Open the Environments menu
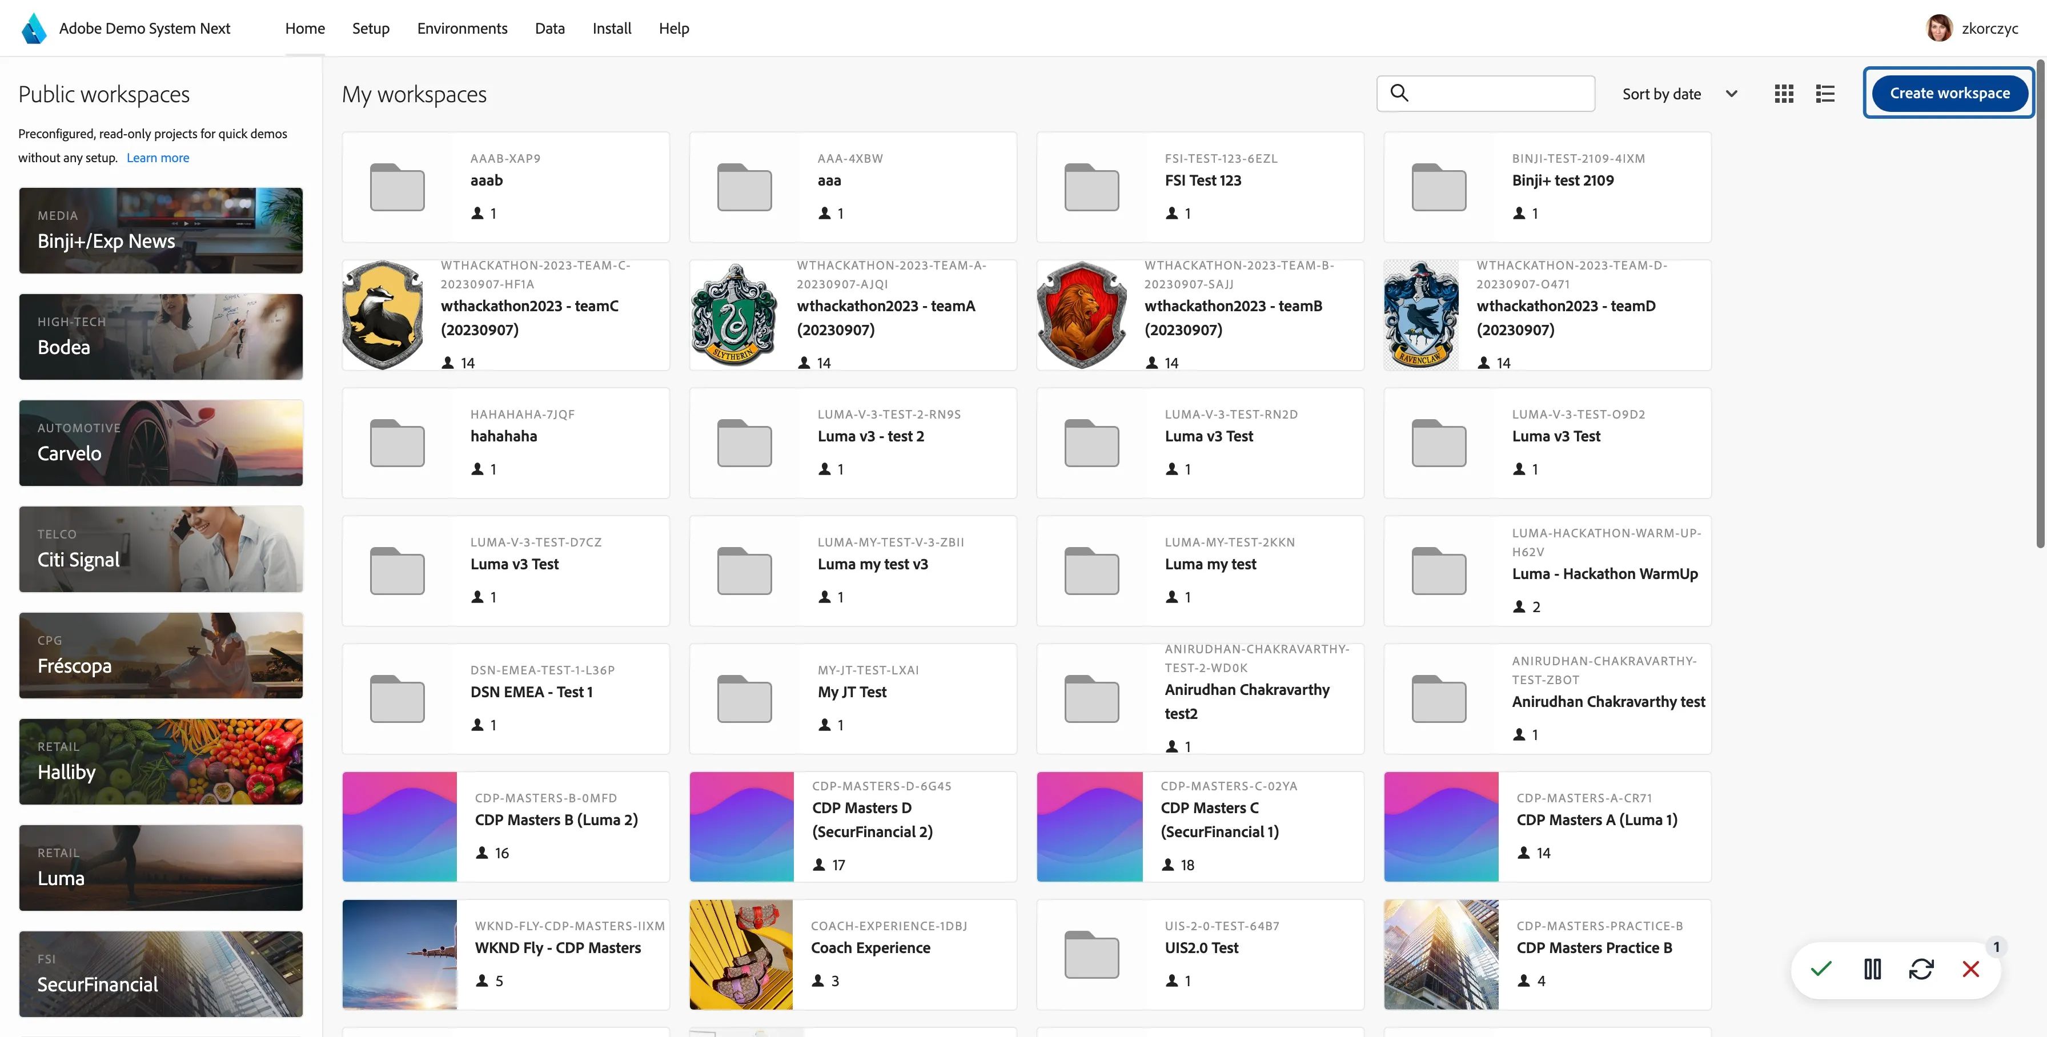The height and width of the screenshot is (1037, 2047). coord(461,29)
